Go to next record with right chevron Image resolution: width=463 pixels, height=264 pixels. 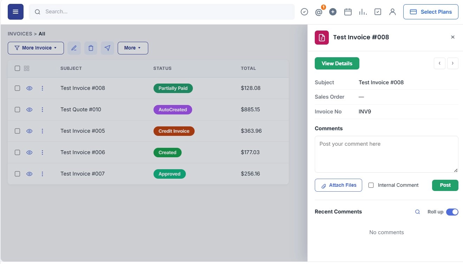point(453,64)
